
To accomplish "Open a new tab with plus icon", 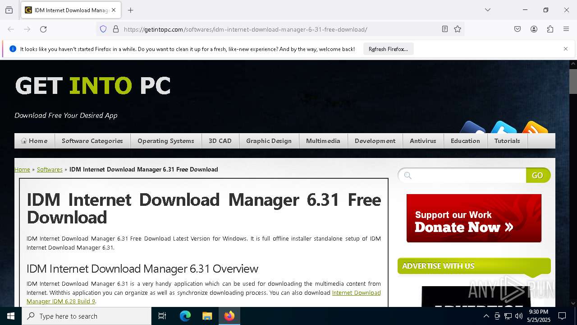I will click(130, 10).
